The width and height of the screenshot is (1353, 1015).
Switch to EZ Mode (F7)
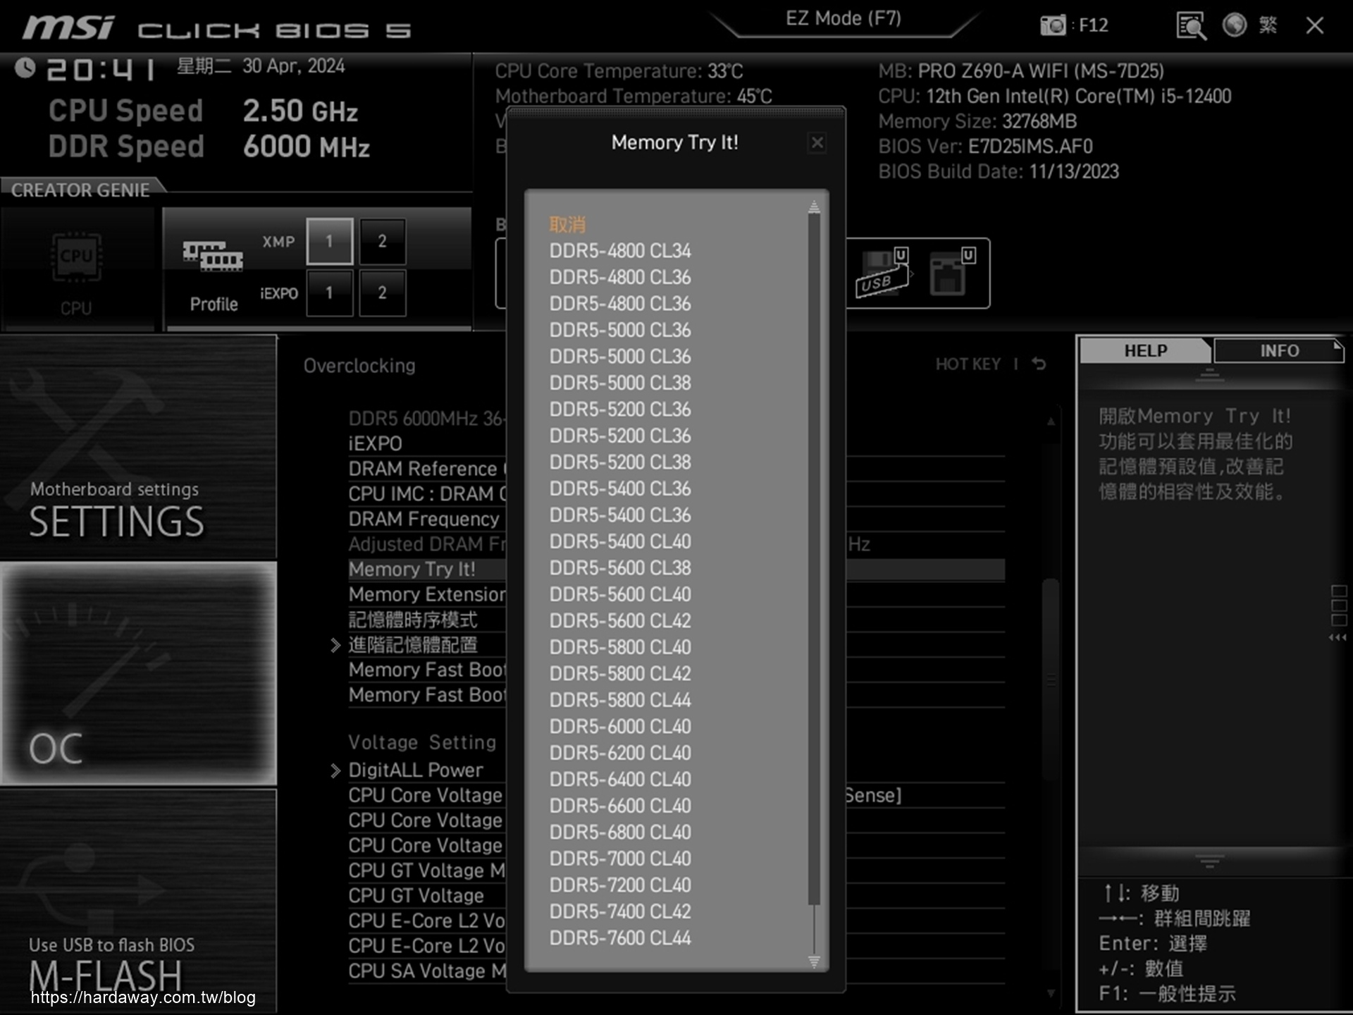[844, 19]
